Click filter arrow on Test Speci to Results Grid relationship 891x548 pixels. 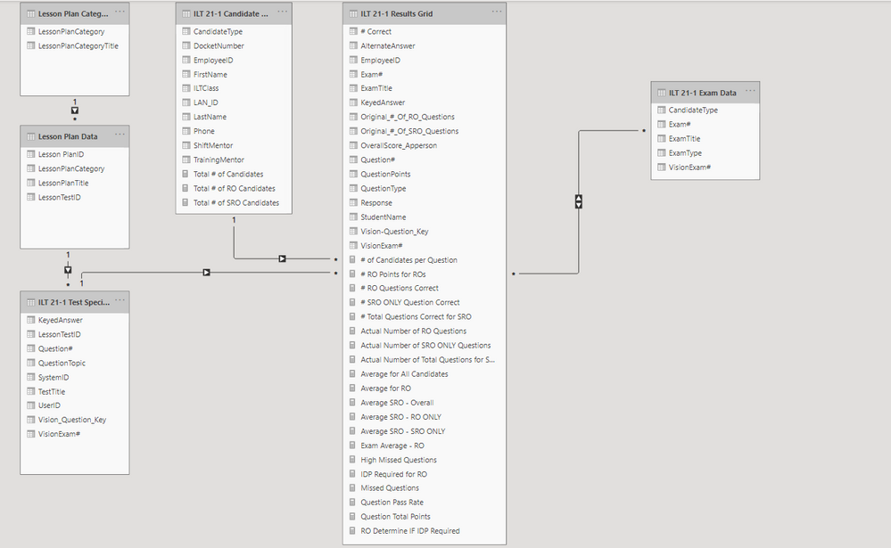pos(206,273)
